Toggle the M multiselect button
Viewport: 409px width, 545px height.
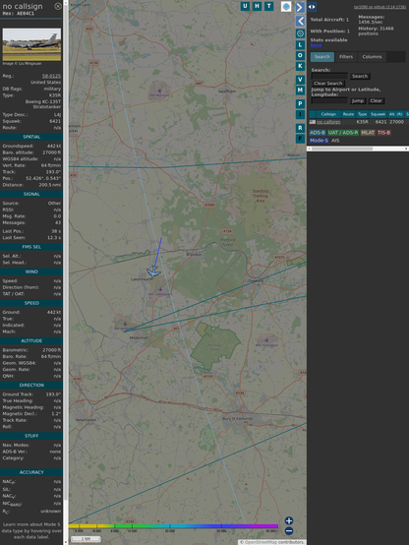[300, 91]
